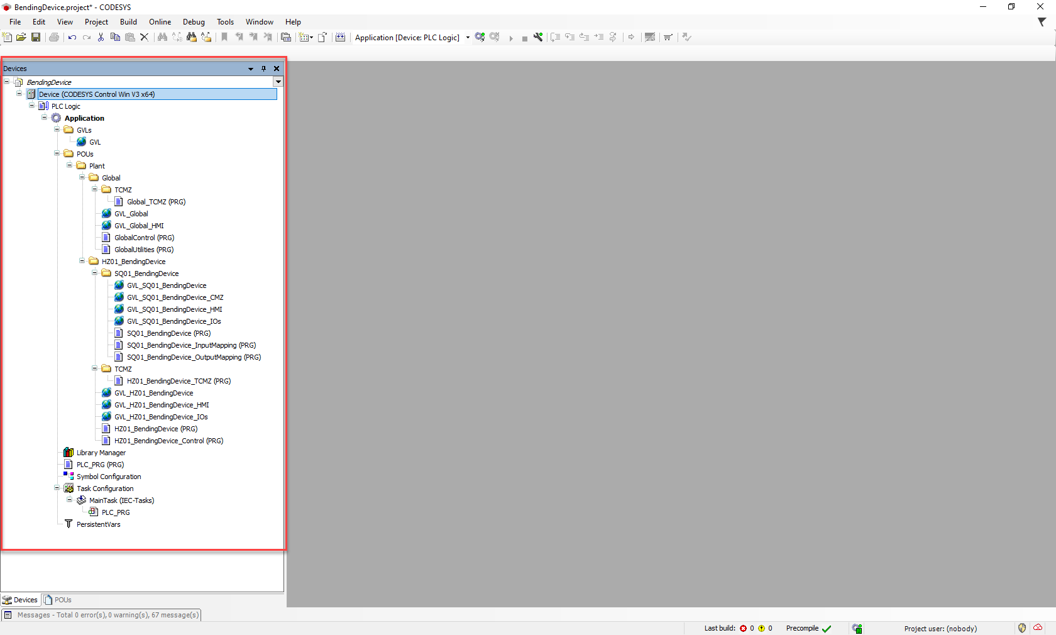Click the Delete X icon
This screenshot has height=635, width=1056.
click(x=144, y=37)
